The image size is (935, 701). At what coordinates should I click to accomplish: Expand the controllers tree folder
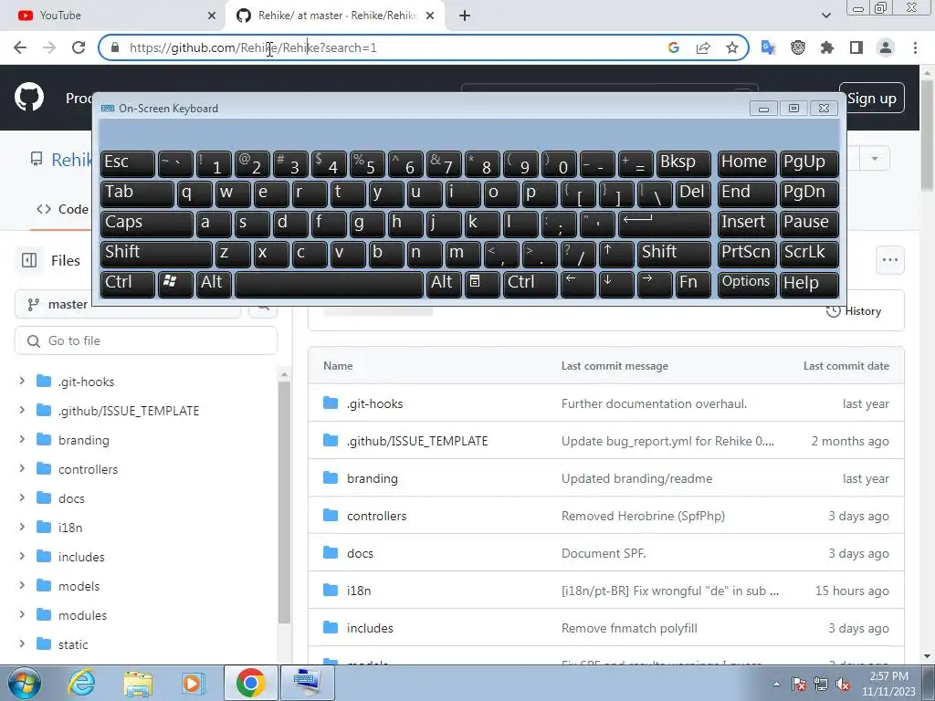(22, 468)
